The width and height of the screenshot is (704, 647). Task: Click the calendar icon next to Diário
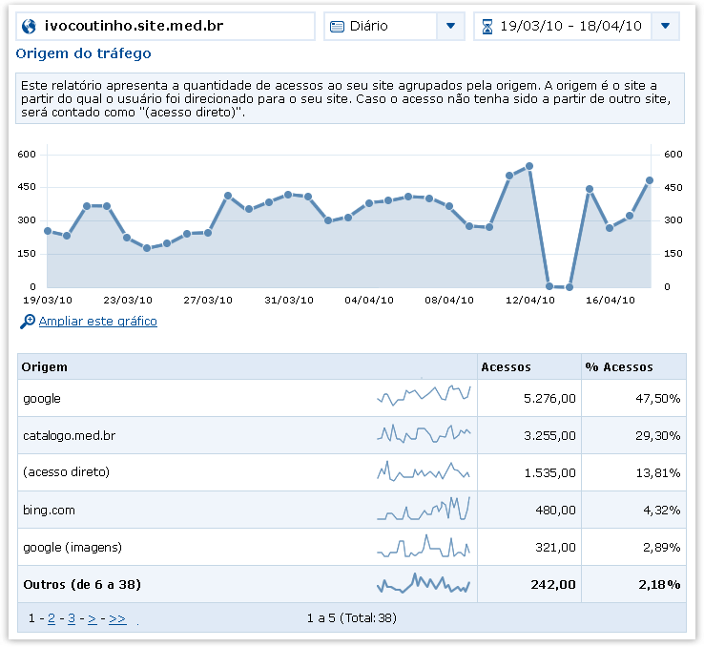336,27
